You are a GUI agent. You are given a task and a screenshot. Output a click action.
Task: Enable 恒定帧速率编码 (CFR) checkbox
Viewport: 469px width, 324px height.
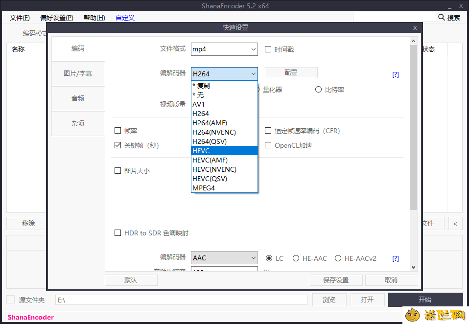(x=268, y=130)
